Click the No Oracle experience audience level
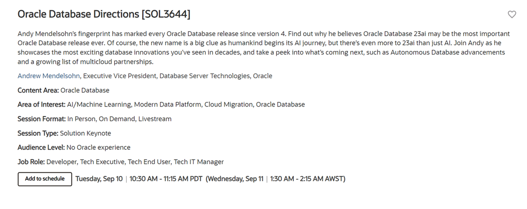 pos(99,148)
